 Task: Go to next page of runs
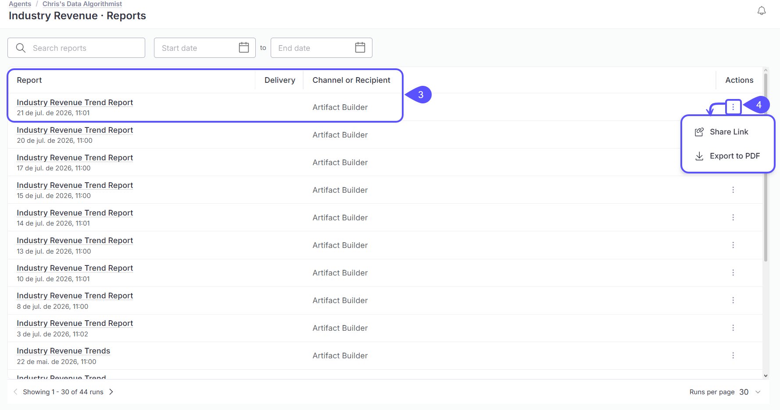[x=111, y=392]
